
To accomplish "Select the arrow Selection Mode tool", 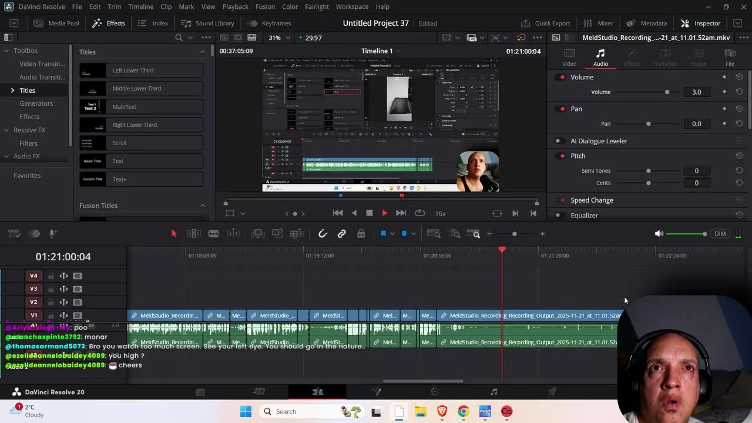I will 174,234.
